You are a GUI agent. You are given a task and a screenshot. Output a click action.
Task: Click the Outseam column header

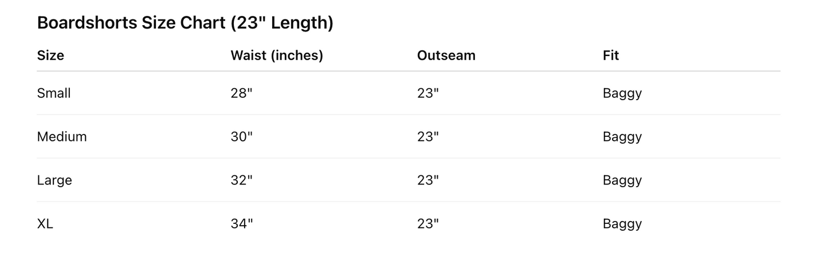pyautogui.click(x=446, y=56)
